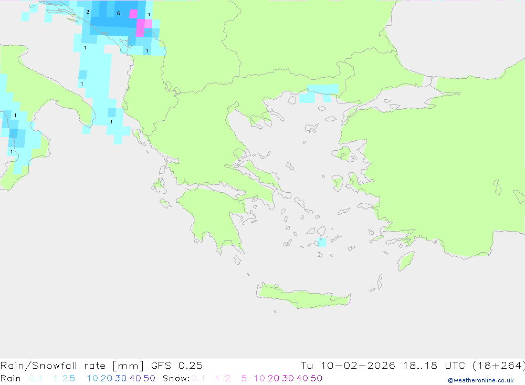
Task: Select the Rain legend value 10
Action: pyautogui.click(x=92, y=378)
